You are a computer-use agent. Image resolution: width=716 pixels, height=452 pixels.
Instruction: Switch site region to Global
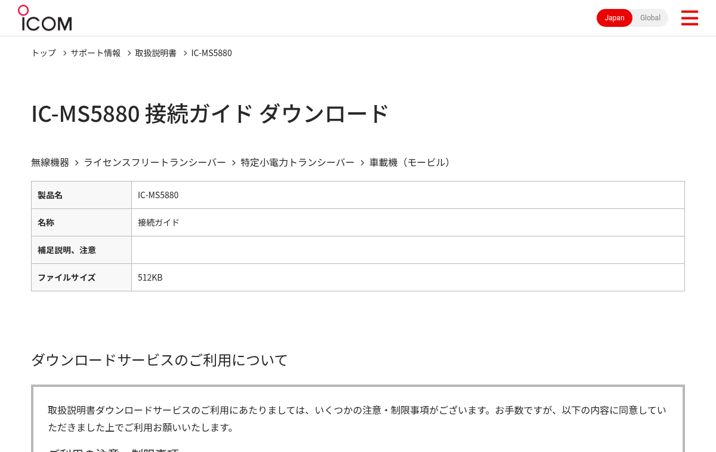click(650, 18)
